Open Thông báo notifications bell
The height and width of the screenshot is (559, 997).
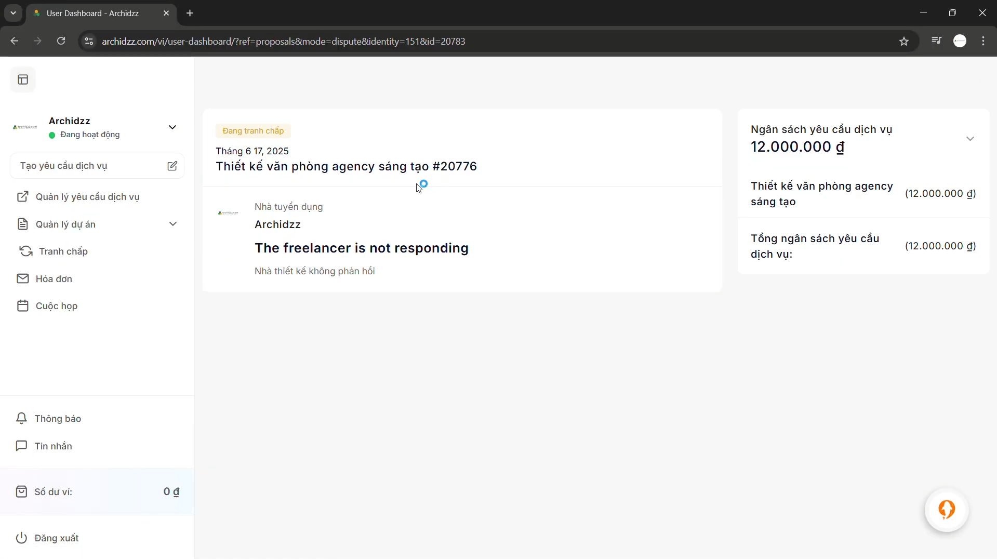click(x=57, y=419)
